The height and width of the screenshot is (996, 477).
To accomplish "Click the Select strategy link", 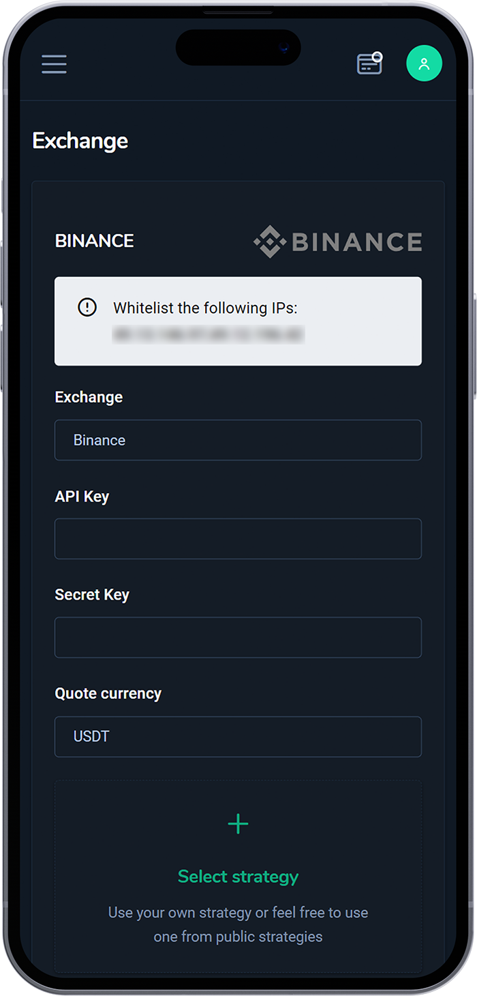I will click(x=238, y=877).
